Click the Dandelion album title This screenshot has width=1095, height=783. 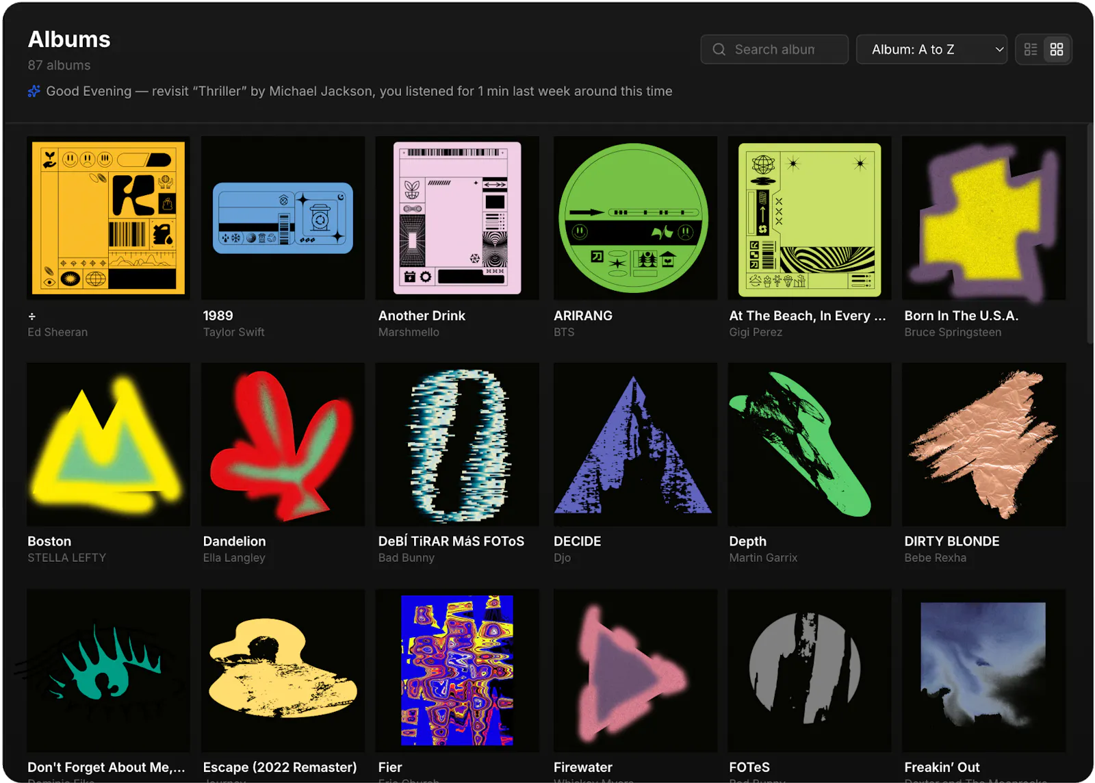pyautogui.click(x=234, y=541)
